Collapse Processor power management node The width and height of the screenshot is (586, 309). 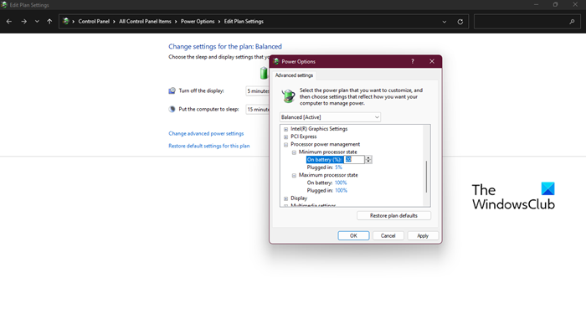[286, 145]
